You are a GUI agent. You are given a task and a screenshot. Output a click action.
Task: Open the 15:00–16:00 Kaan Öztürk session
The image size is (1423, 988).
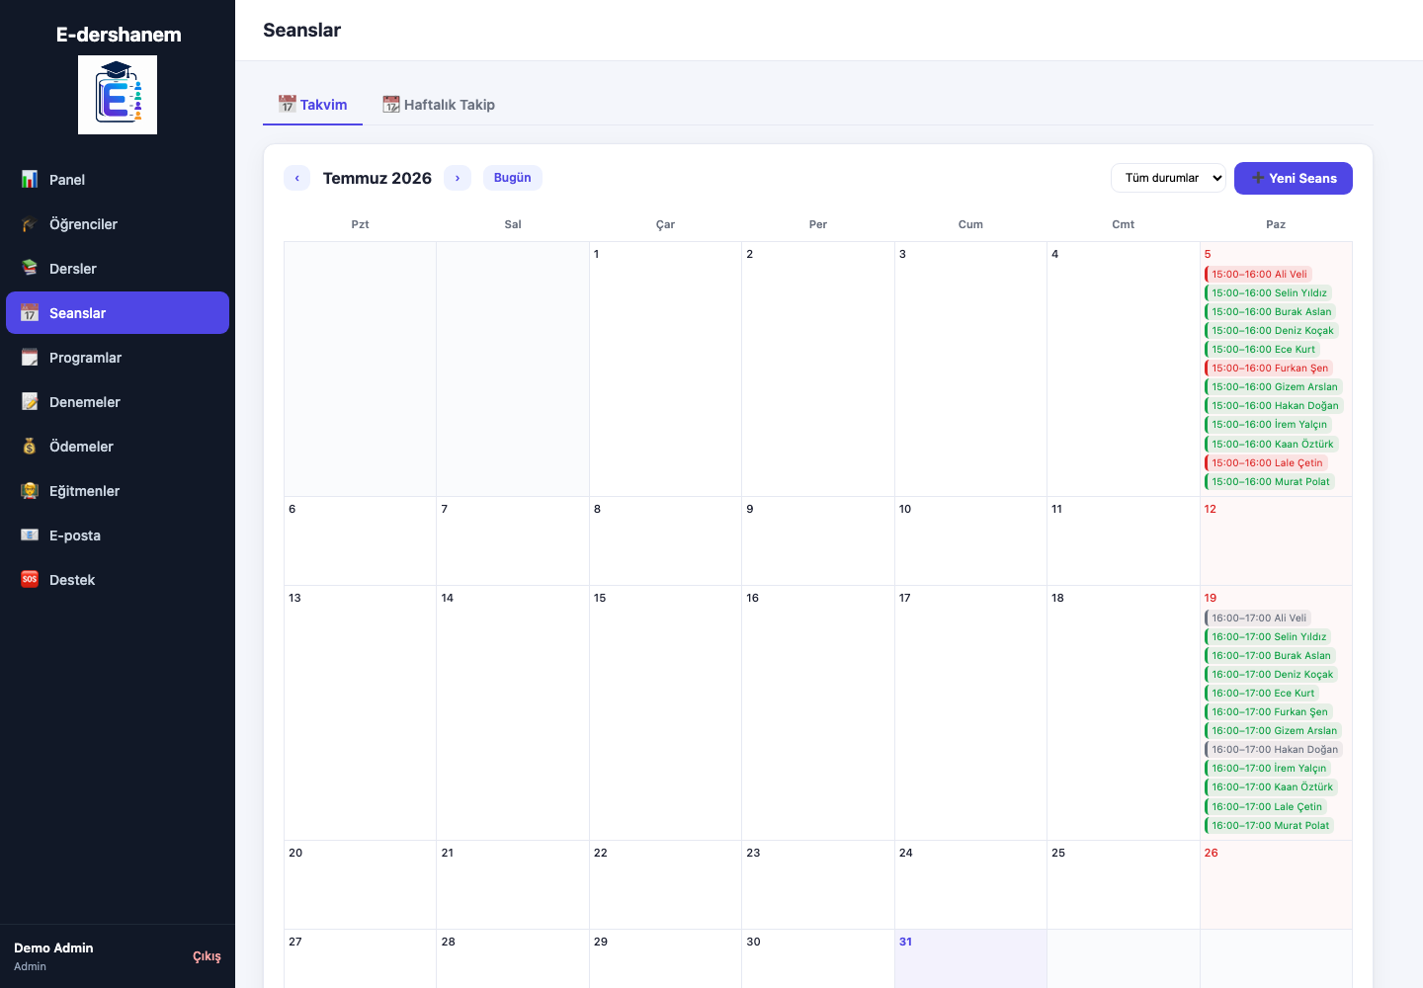[1272, 445]
